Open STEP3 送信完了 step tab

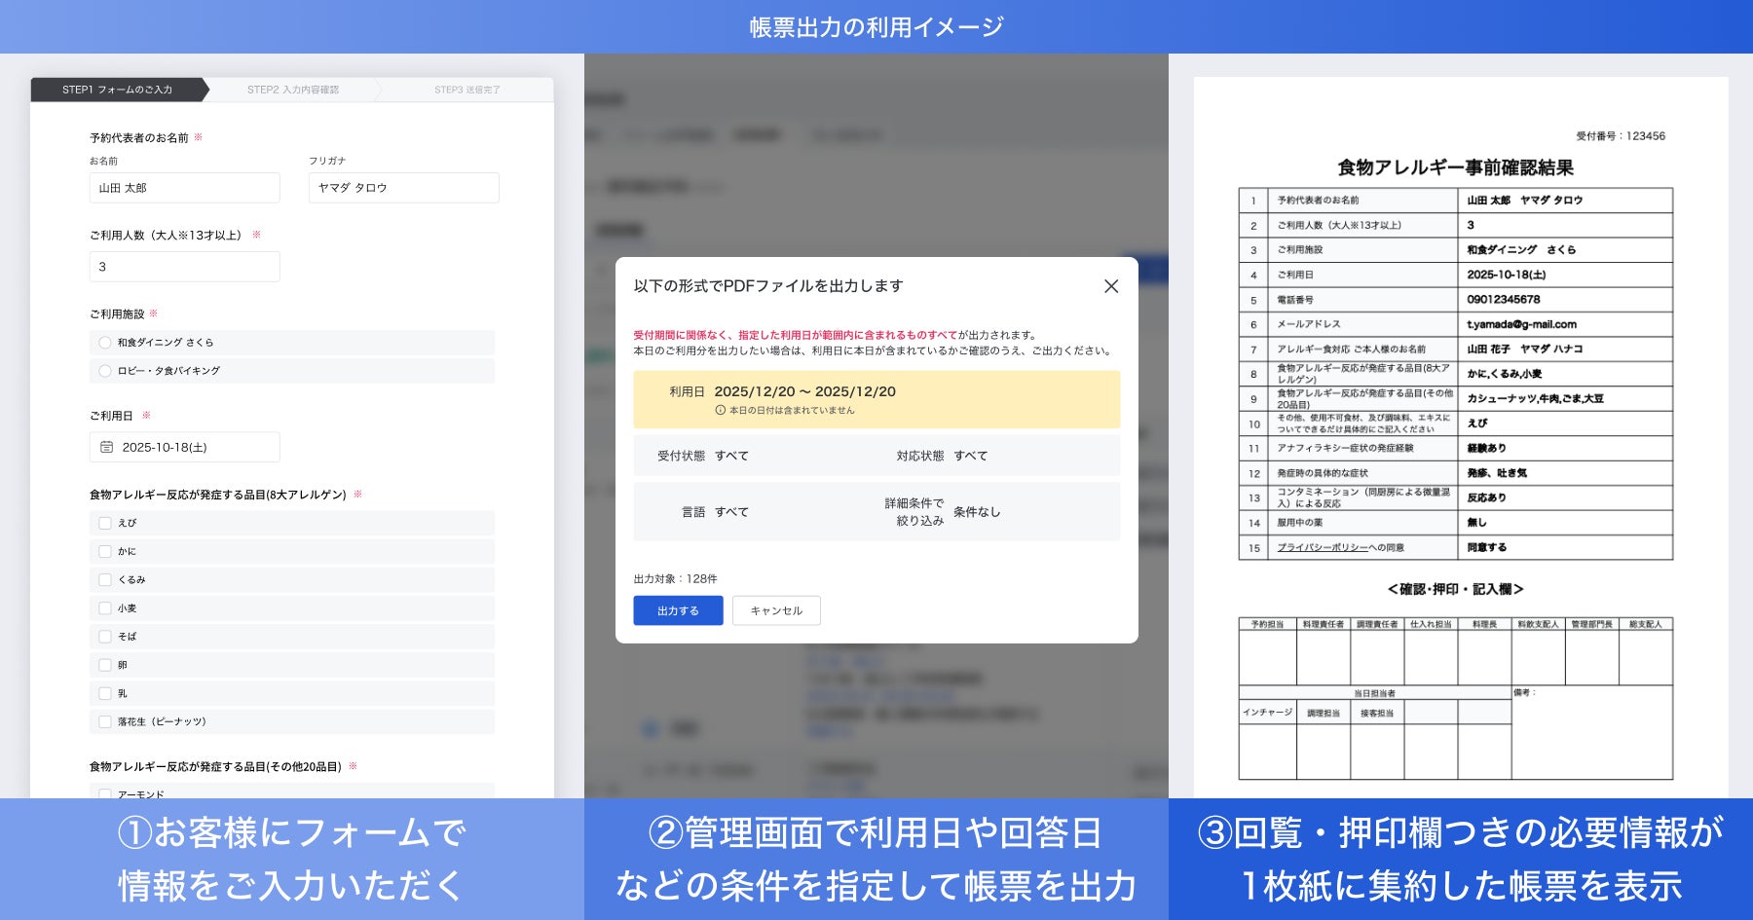tap(467, 90)
